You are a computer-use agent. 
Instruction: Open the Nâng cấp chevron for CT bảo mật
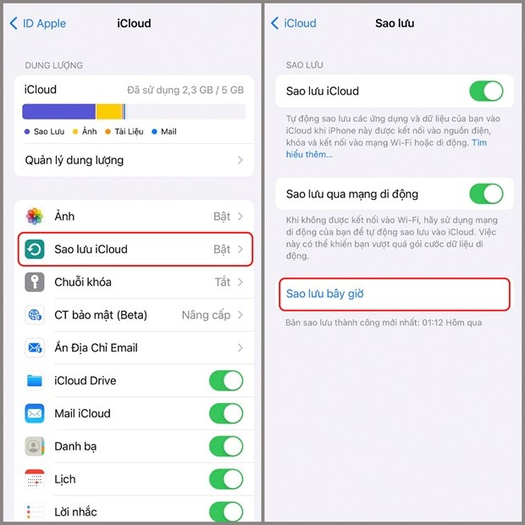[240, 315]
